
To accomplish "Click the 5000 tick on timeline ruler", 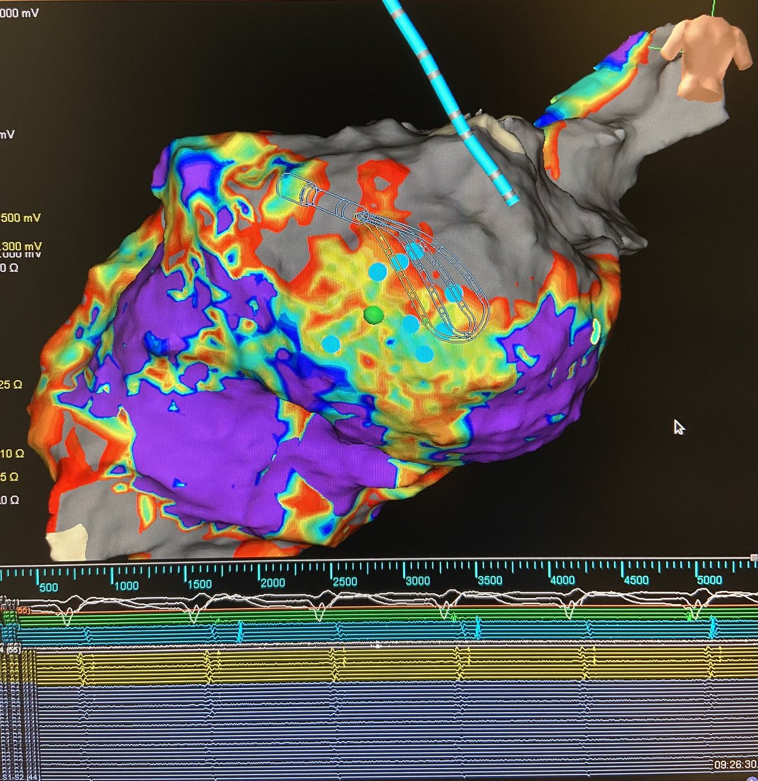I will click(709, 580).
